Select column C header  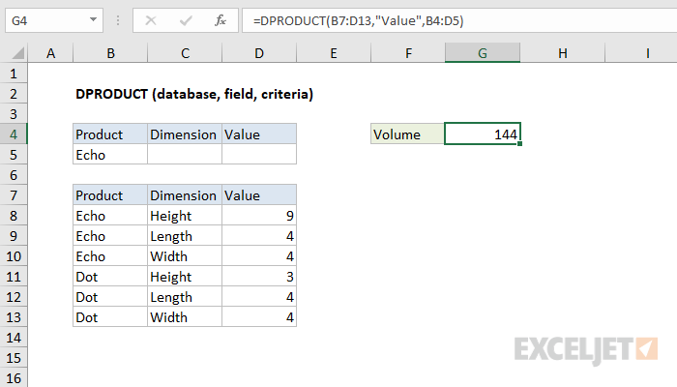(185, 53)
